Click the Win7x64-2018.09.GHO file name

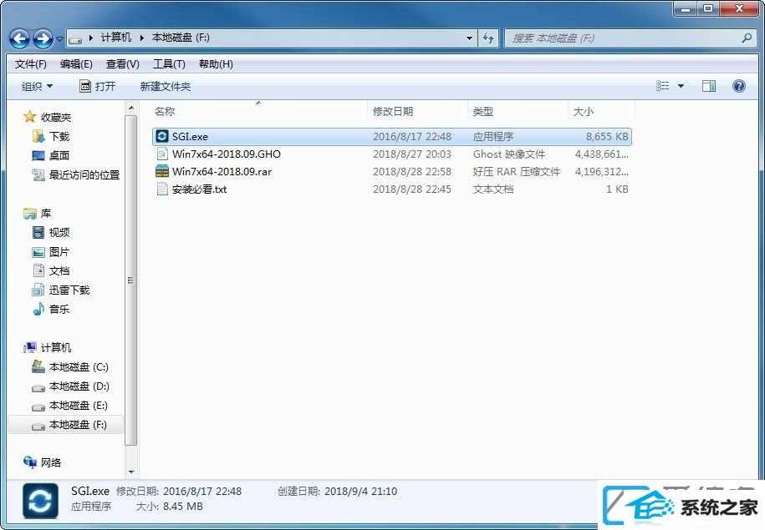point(227,154)
